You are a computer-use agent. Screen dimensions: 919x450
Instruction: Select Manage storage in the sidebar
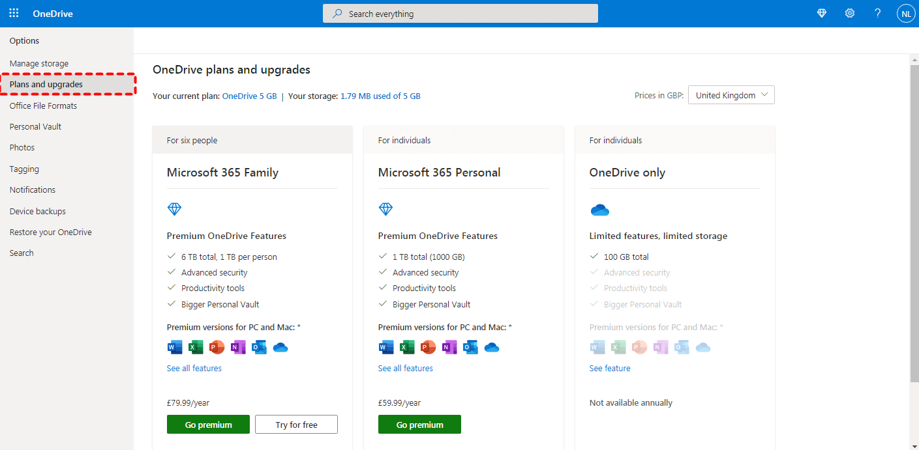point(39,64)
